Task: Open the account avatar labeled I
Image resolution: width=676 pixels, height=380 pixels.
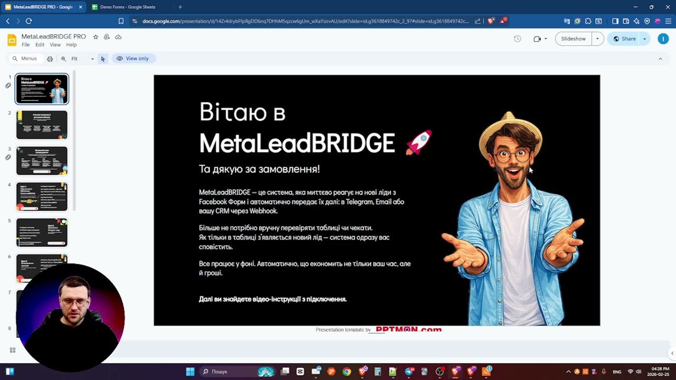Action: tap(663, 39)
